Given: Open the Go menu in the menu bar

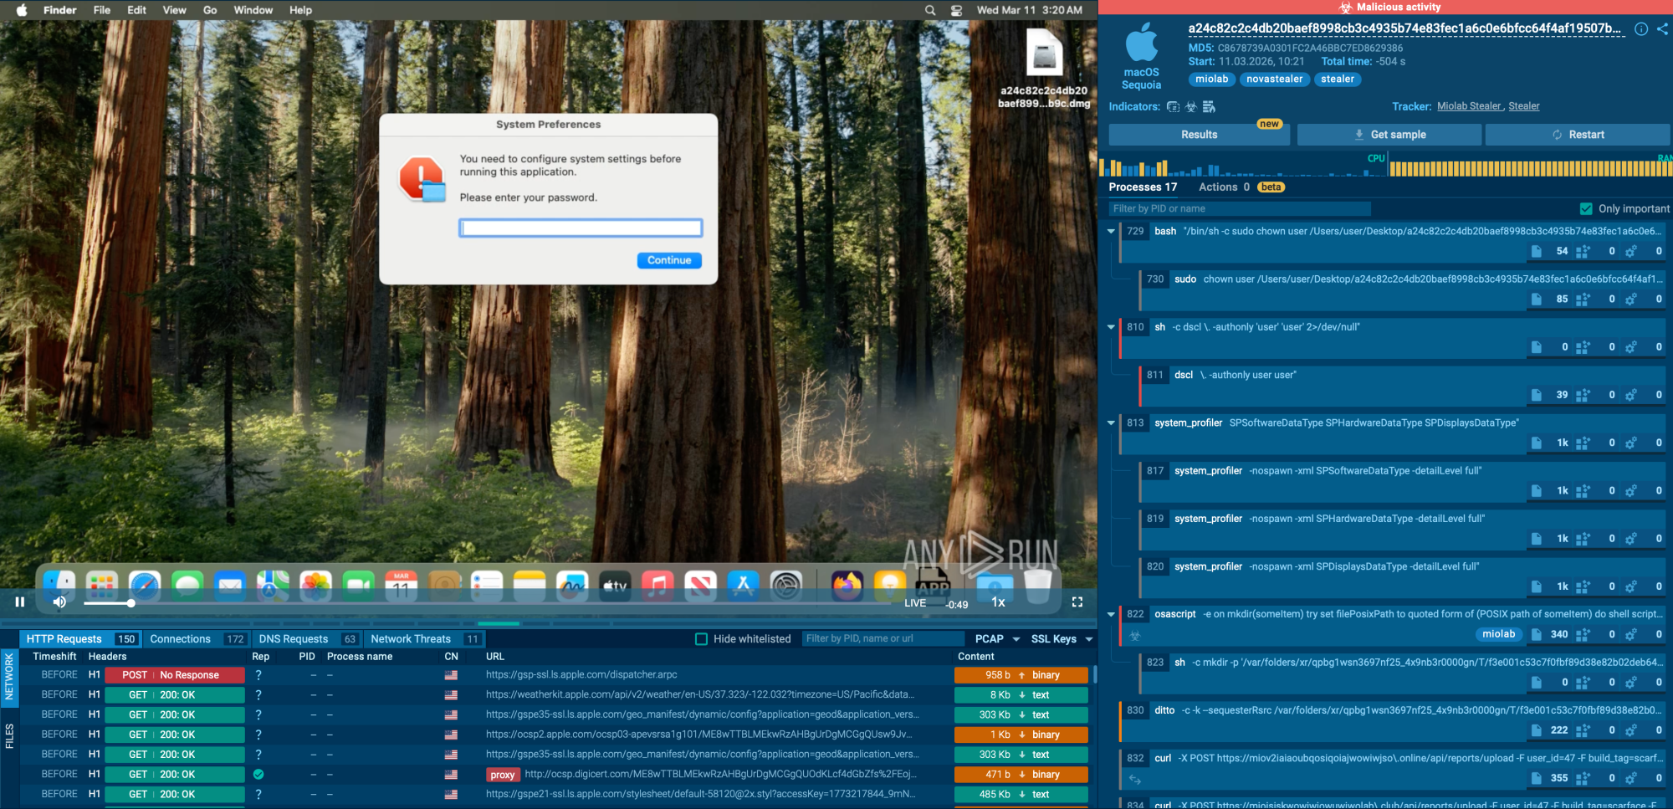Looking at the screenshot, I should point(210,10).
